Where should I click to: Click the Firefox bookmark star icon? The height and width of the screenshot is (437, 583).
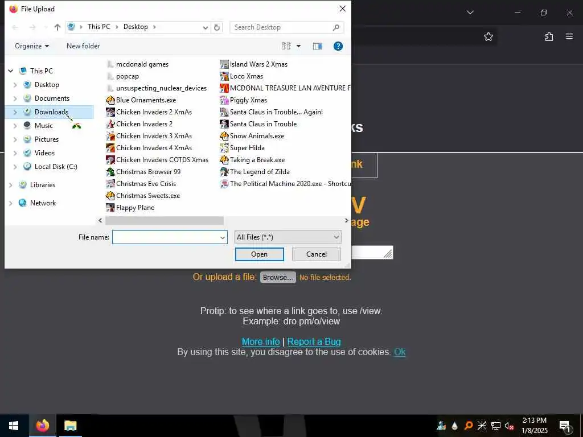pyautogui.click(x=488, y=36)
